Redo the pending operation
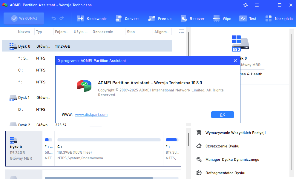 point(62,18)
